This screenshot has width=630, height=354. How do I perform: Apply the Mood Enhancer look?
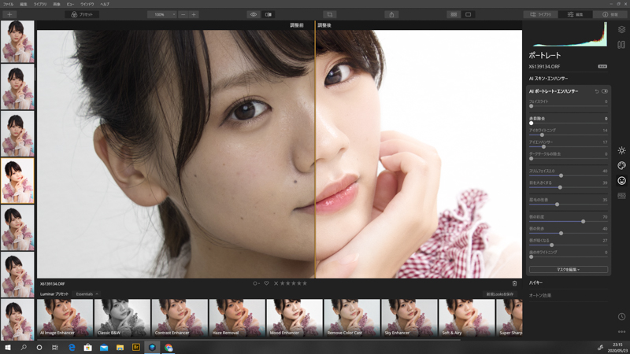click(295, 318)
